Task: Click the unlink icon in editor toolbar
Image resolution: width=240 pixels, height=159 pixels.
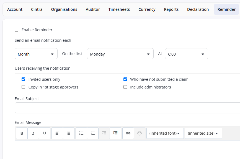Action: (x=140, y=133)
